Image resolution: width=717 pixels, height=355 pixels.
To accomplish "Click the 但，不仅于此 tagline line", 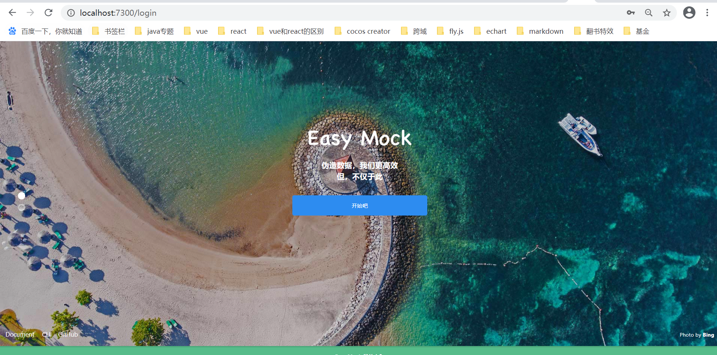I will [x=359, y=177].
